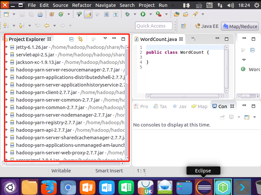
Task: Click the Back navigation yellow arrow
Action: click(x=47, y=26)
